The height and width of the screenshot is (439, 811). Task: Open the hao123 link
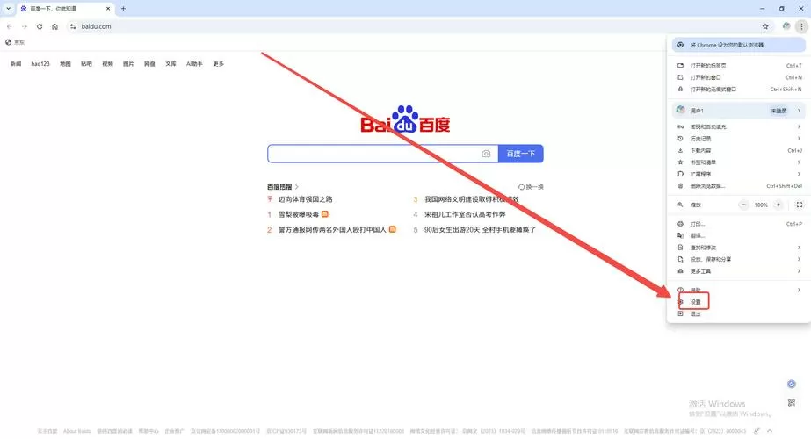point(40,63)
